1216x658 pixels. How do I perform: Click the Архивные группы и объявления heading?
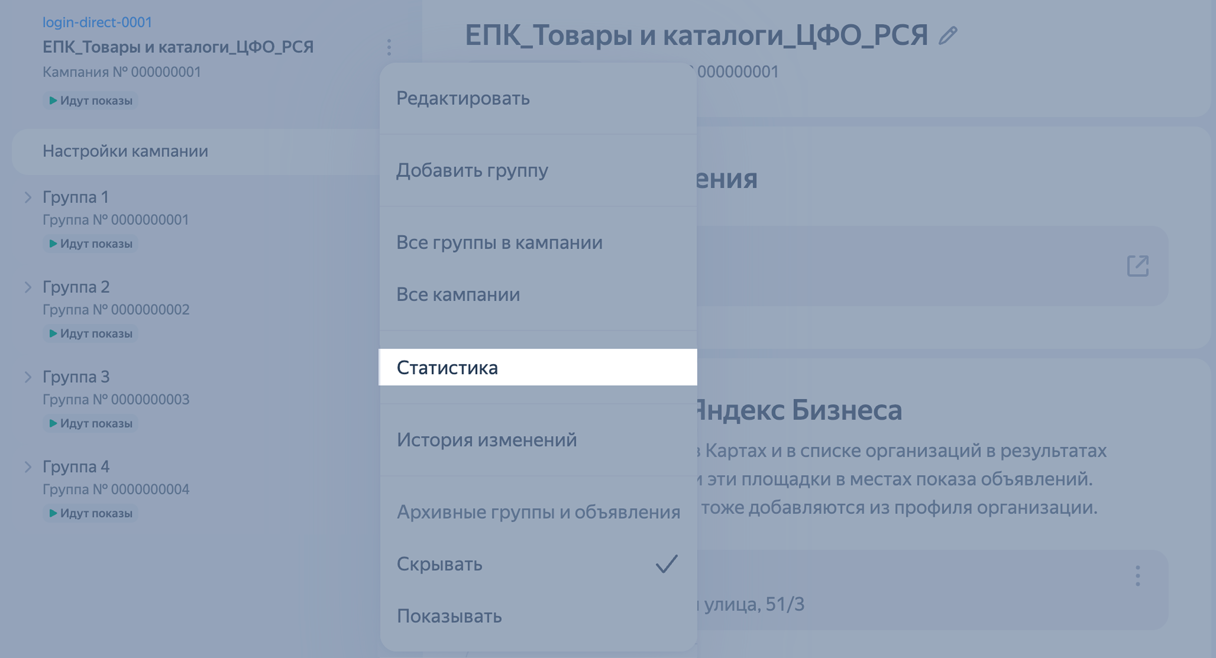(539, 512)
